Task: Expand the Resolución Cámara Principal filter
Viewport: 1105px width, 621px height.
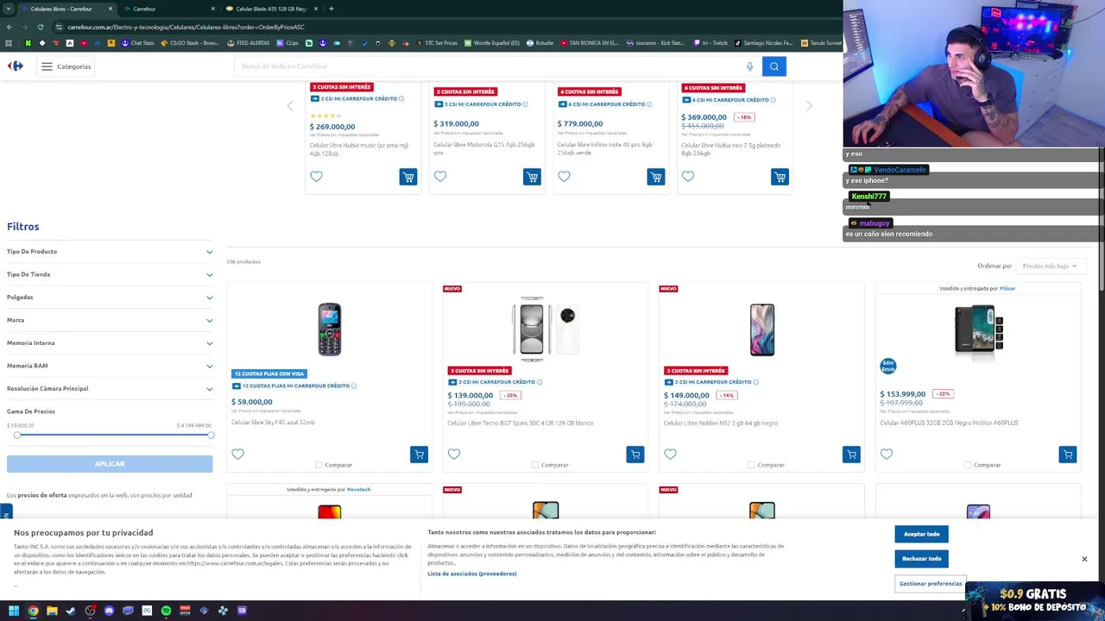Action: pyautogui.click(x=110, y=389)
